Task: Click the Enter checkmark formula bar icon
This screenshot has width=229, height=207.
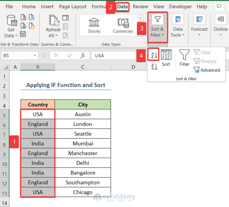Action: tap(70, 55)
